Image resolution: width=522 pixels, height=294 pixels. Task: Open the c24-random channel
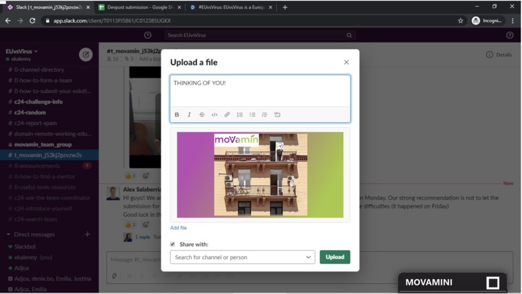coord(49,112)
